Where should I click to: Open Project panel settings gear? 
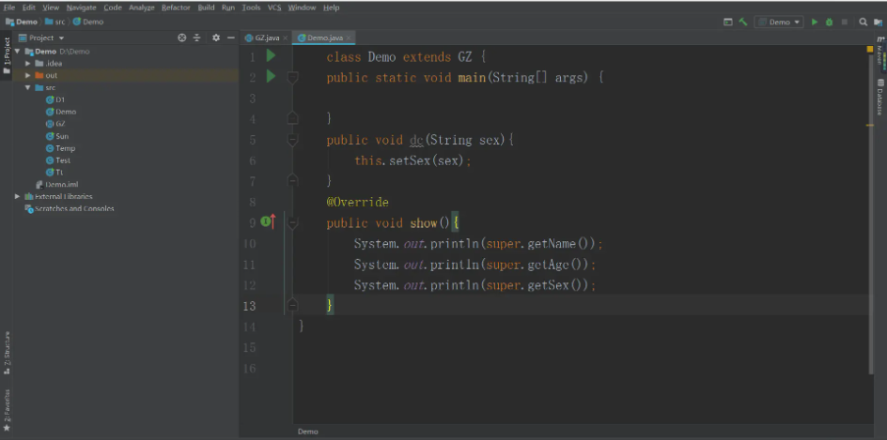(x=215, y=38)
